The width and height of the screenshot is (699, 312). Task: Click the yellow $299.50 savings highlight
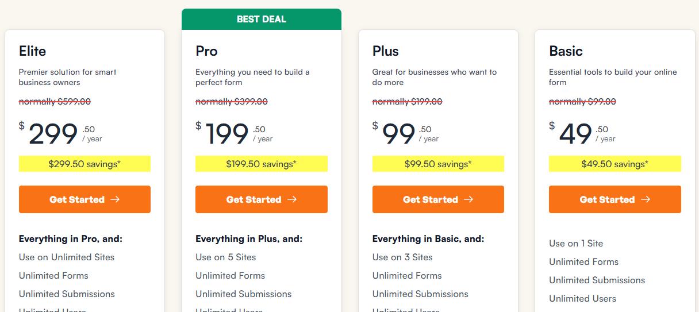point(85,164)
